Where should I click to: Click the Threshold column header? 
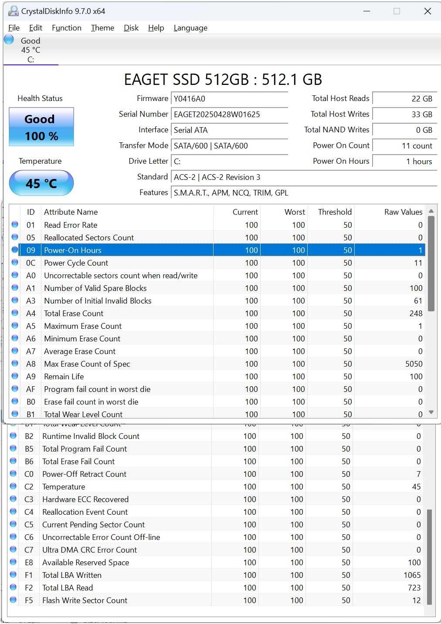coord(331,212)
